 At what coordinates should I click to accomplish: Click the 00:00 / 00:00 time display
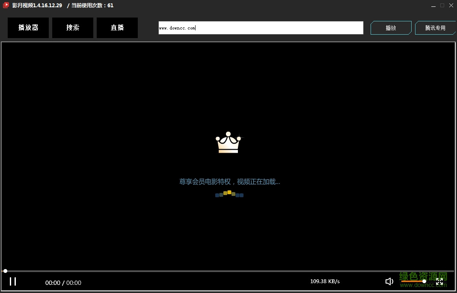(x=63, y=282)
